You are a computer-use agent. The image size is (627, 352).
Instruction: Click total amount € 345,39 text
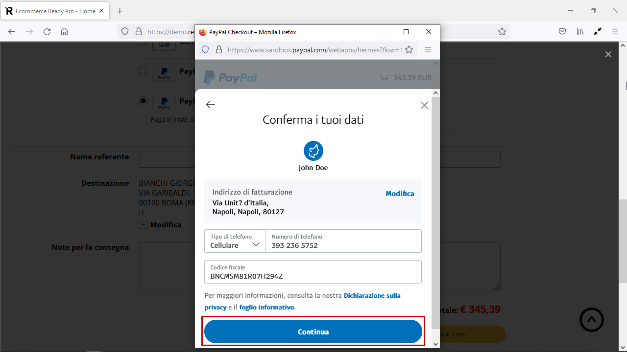[x=481, y=309]
